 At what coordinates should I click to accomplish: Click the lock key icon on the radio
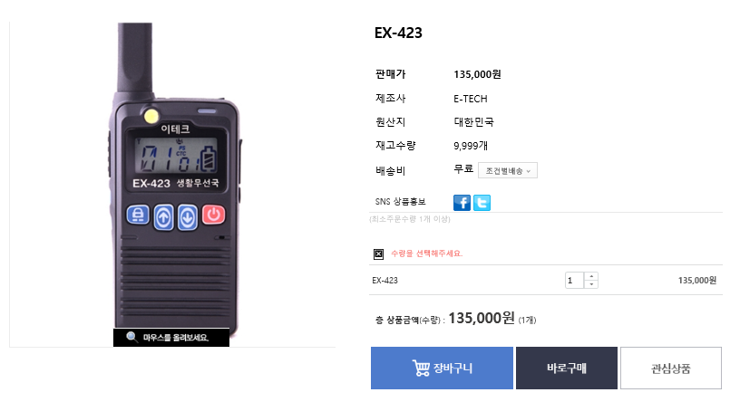point(138,215)
